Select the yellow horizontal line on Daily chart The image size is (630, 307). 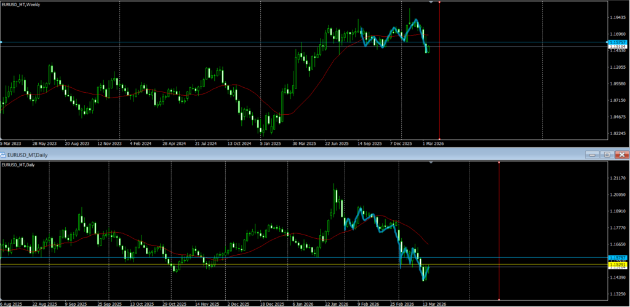(185, 265)
